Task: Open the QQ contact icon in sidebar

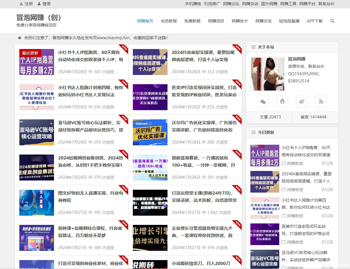Action: pyautogui.click(x=282, y=101)
